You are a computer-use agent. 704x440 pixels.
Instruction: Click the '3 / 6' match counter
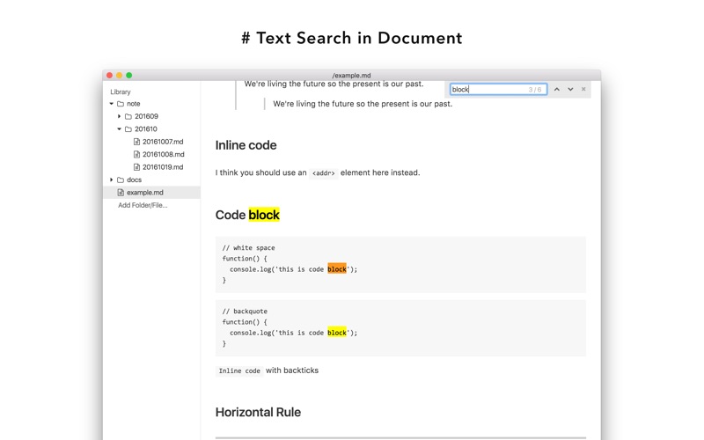pyautogui.click(x=535, y=90)
